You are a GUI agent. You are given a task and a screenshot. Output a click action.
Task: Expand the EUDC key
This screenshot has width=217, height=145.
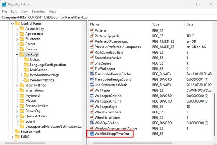[12, 137]
